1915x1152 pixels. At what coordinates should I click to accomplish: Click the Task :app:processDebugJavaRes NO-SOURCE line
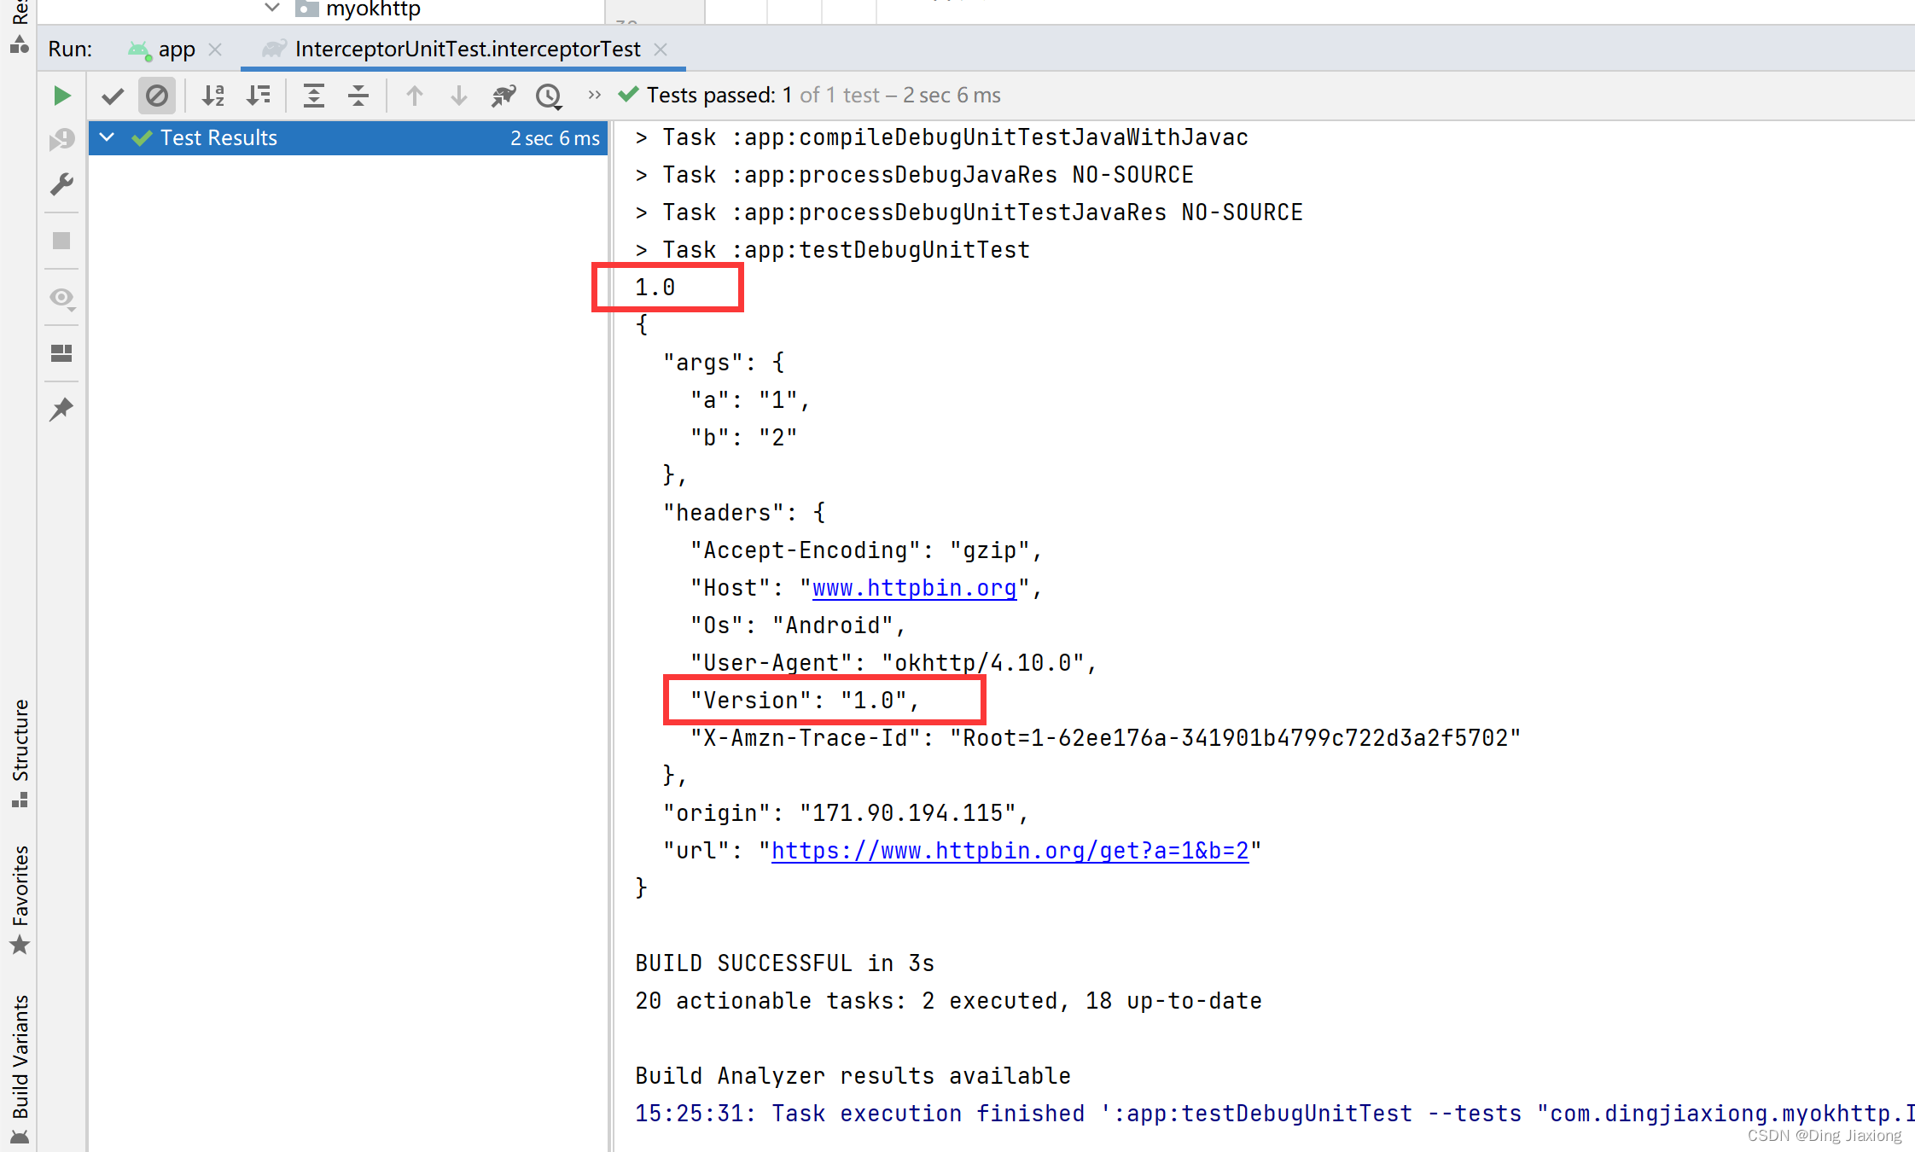(915, 175)
